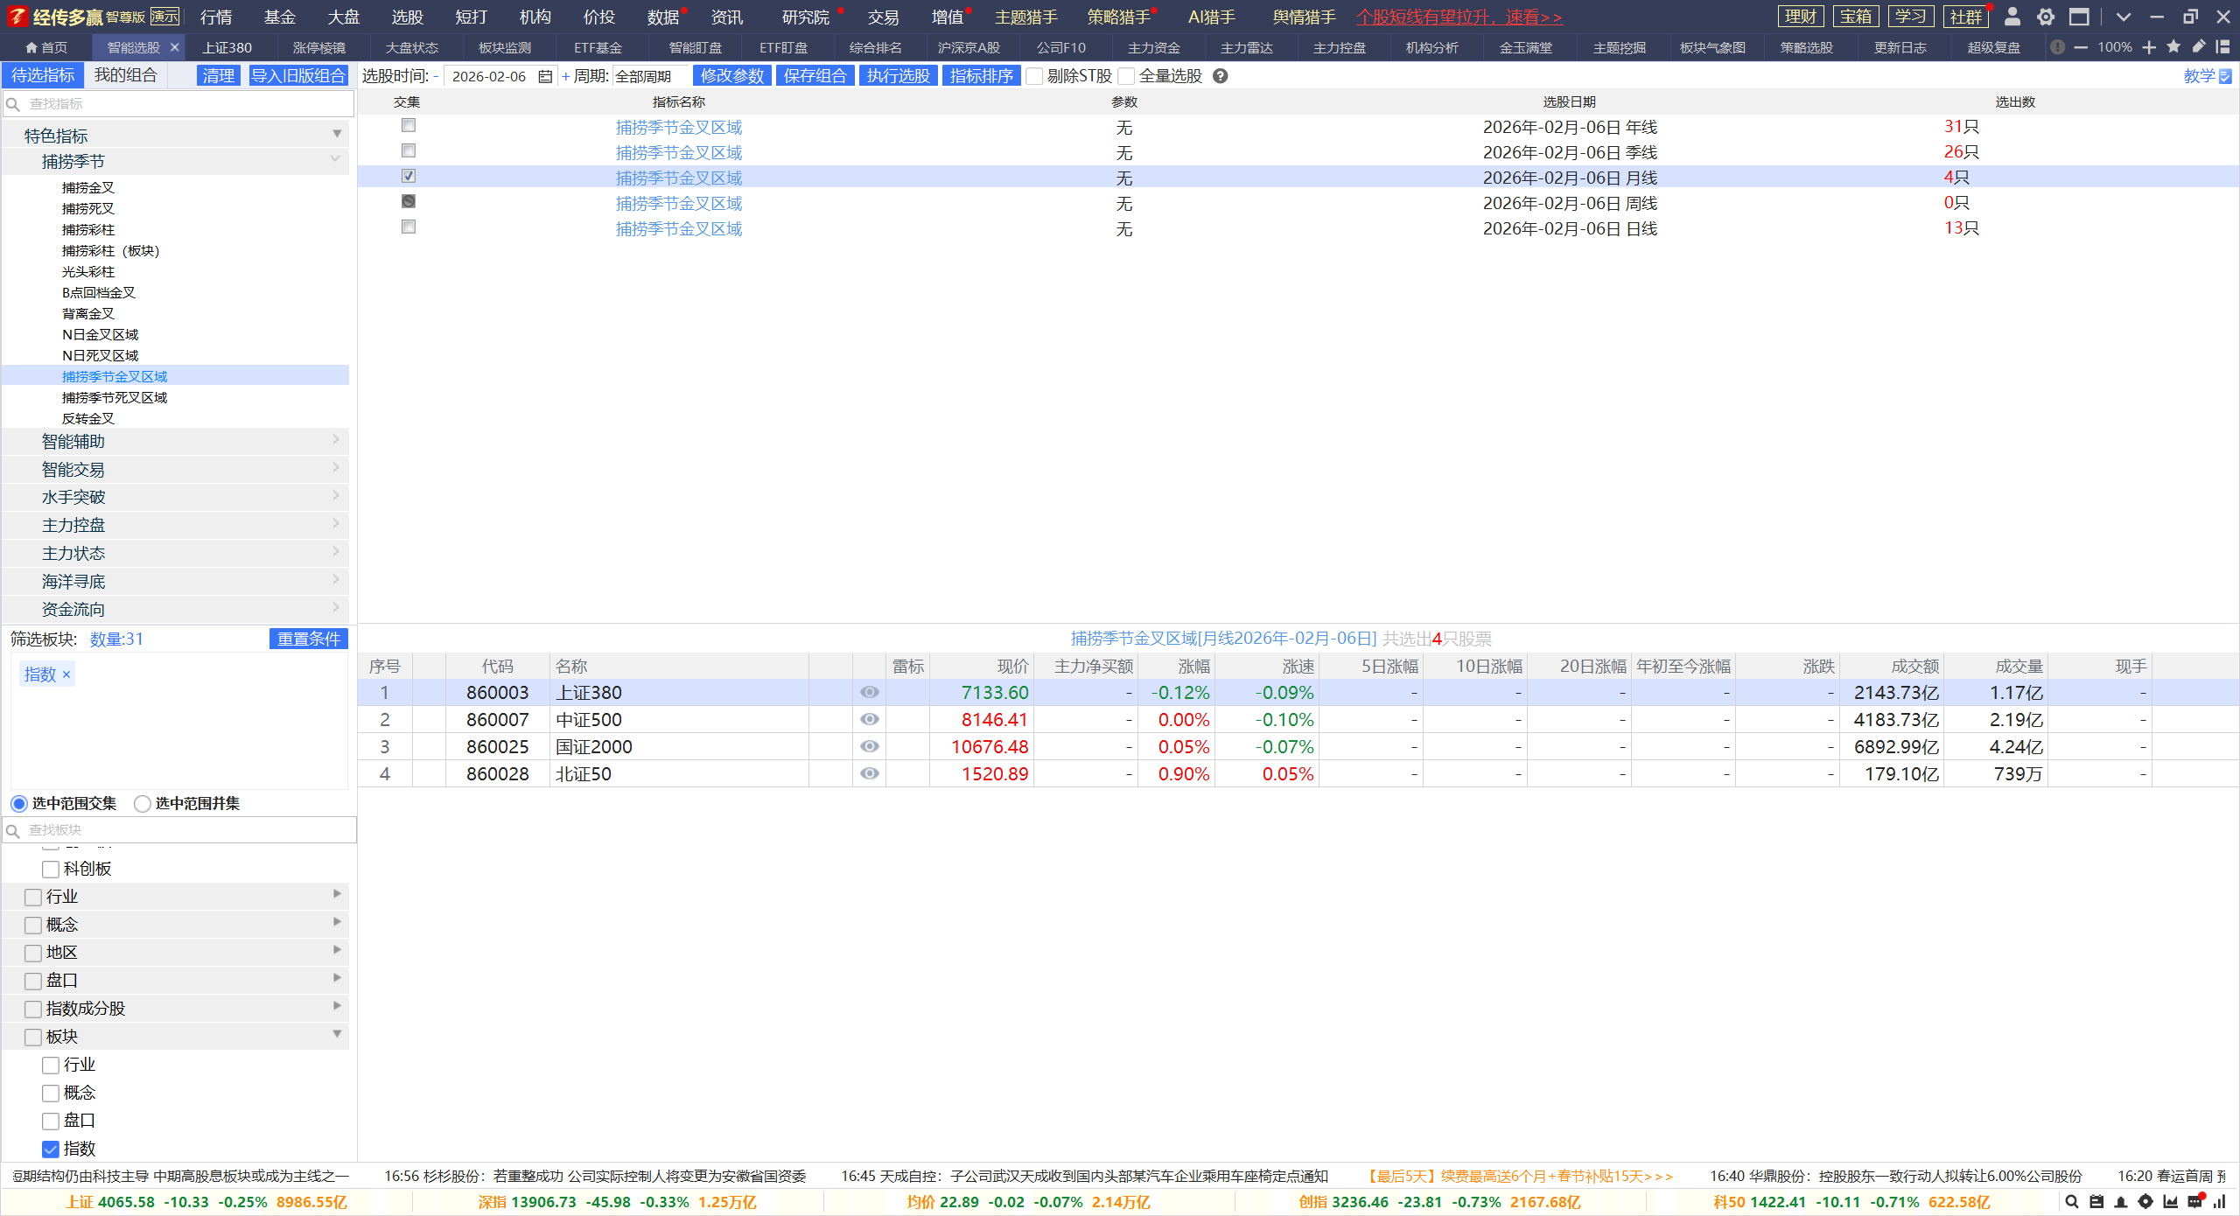Click the zoom in plus icon

tap(2149, 47)
